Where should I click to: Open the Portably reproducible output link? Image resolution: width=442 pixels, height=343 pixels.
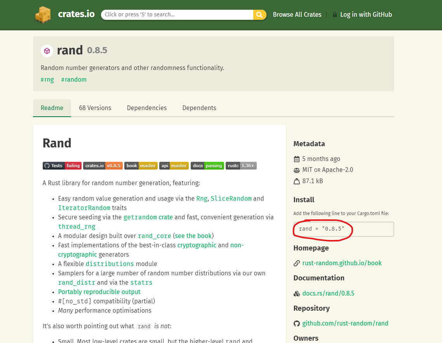pos(99,292)
